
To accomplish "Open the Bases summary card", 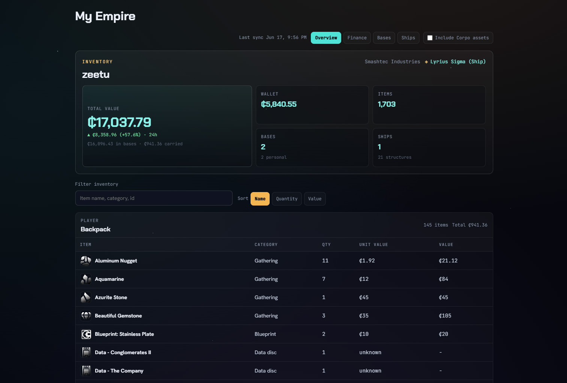I will pyautogui.click(x=312, y=148).
